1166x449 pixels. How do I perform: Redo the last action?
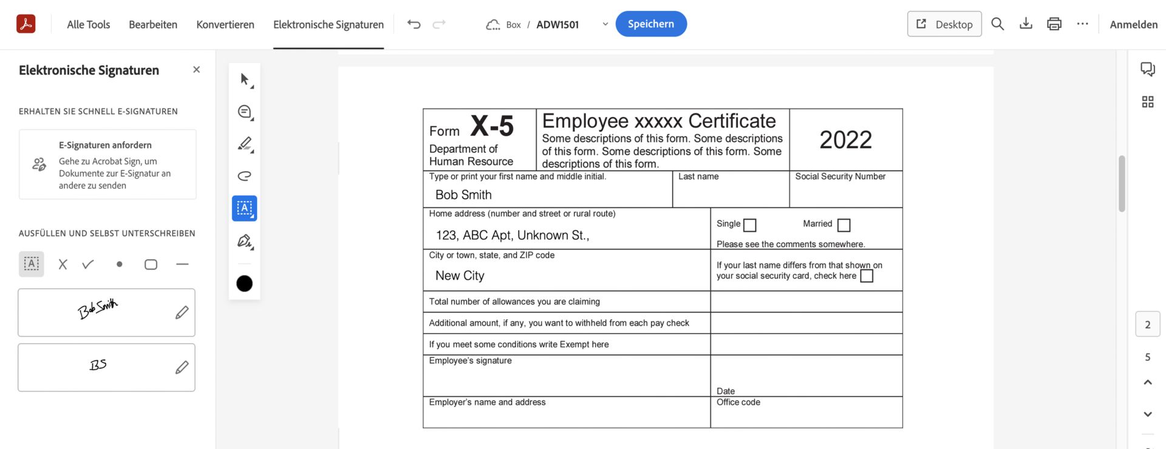click(439, 24)
